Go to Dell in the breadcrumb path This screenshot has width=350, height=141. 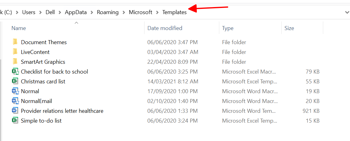[50, 13]
